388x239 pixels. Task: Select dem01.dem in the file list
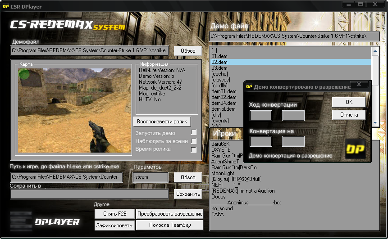click(x=224, y=91)
